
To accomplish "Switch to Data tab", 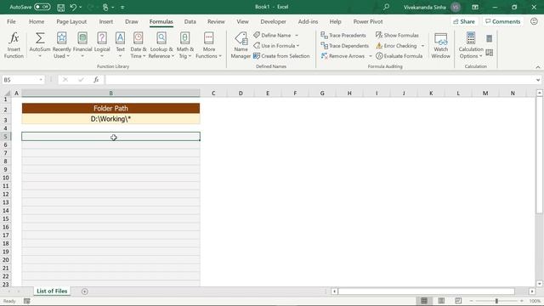I will [190, 21].
